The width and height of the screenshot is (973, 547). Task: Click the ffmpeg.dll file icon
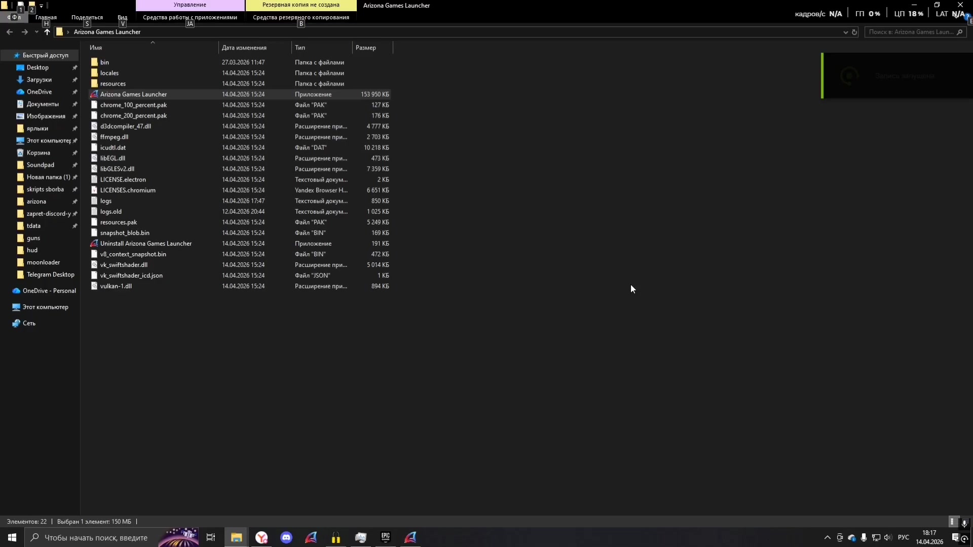94,137
